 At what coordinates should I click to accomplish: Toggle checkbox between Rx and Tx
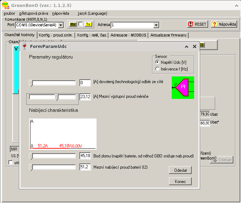(80, 24)
